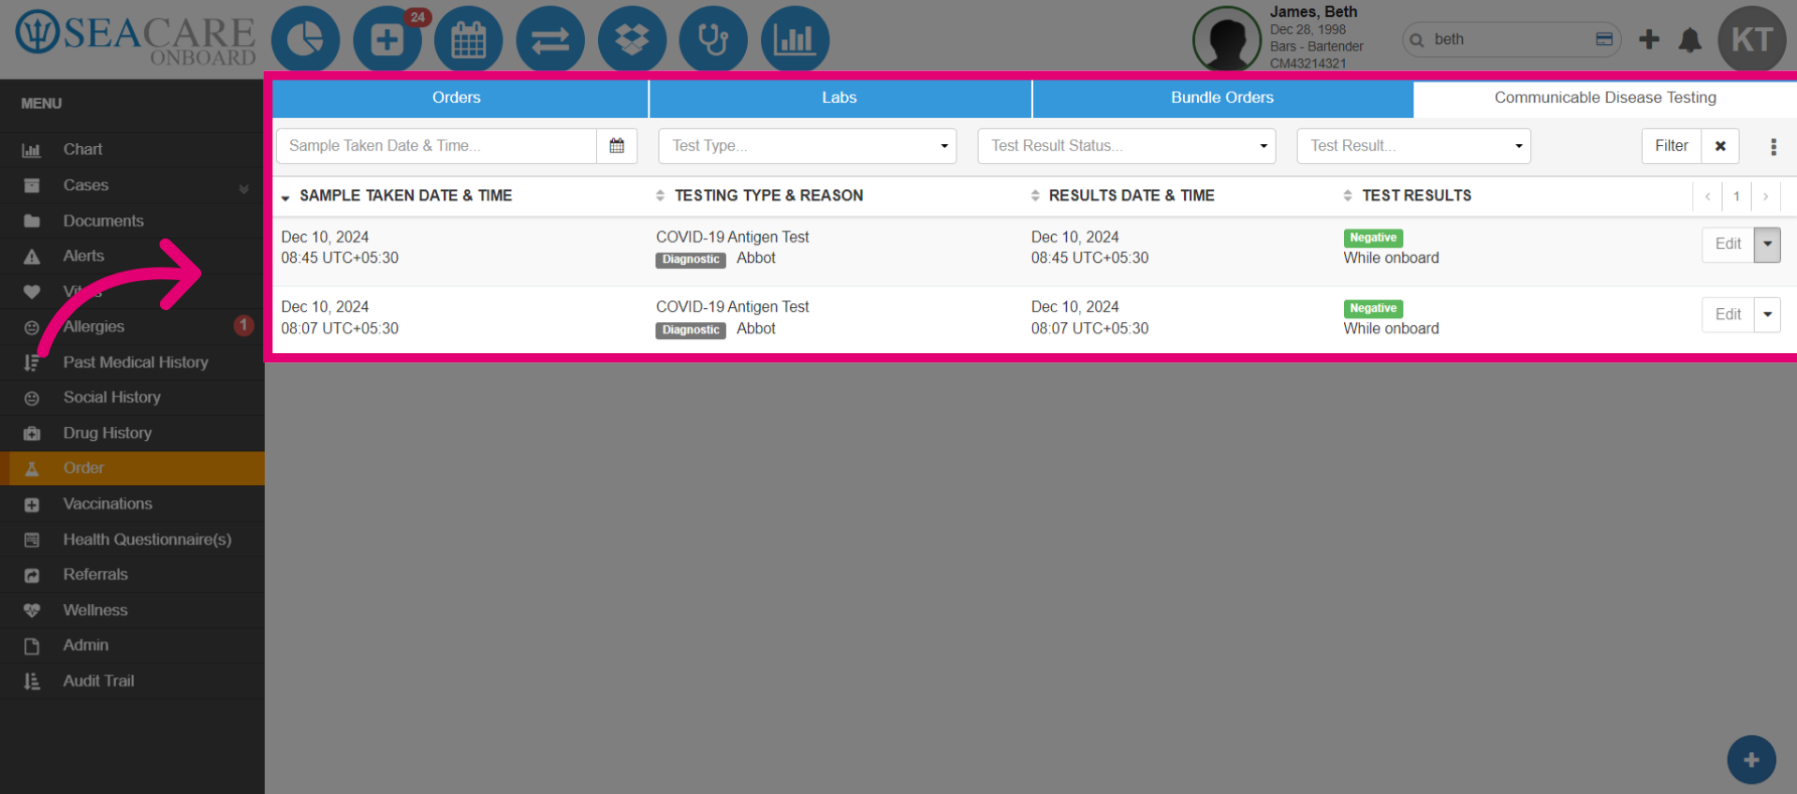Sort by Testing Type & Reason column
The height and width of the screenshot is (794, 1797).
point(768,196)
